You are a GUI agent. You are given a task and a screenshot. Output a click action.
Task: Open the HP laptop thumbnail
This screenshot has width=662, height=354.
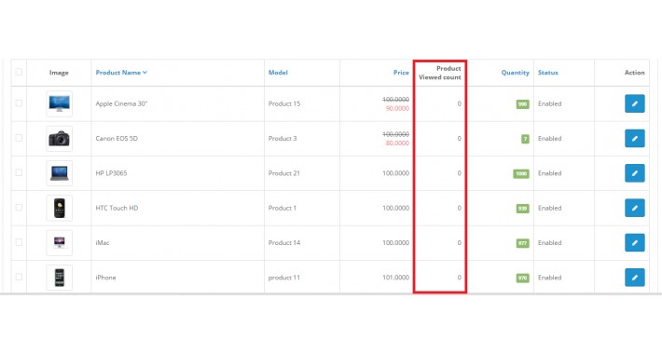point(59,173)
